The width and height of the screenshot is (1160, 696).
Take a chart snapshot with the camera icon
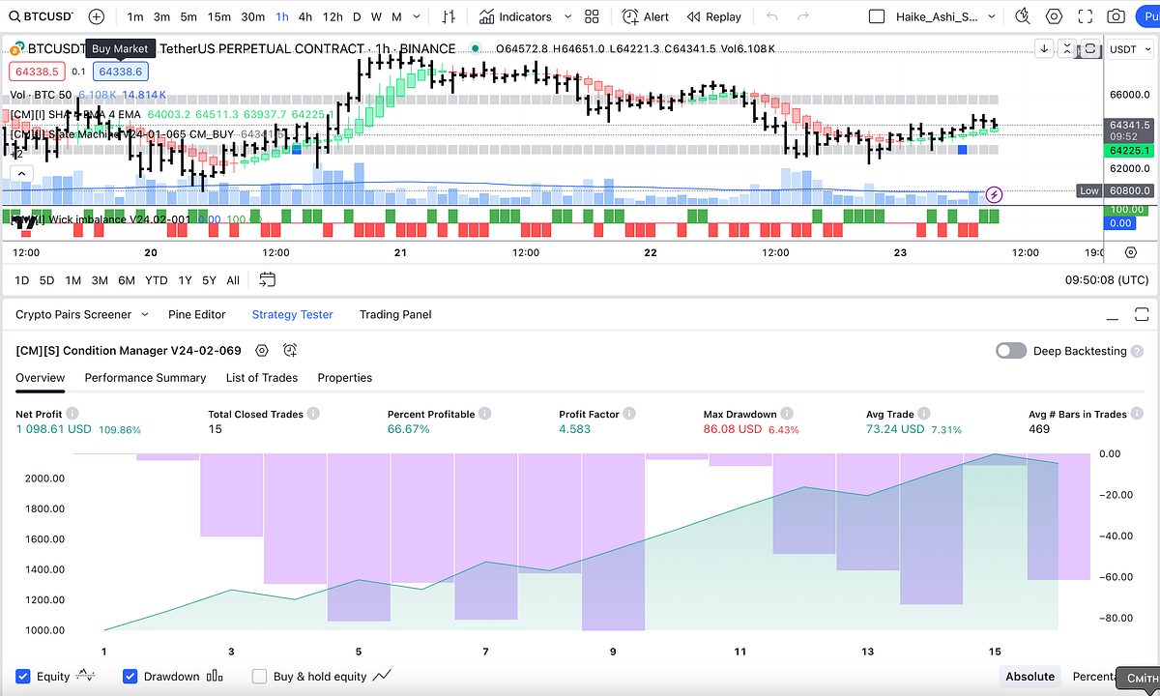[x=1116, y=16]
